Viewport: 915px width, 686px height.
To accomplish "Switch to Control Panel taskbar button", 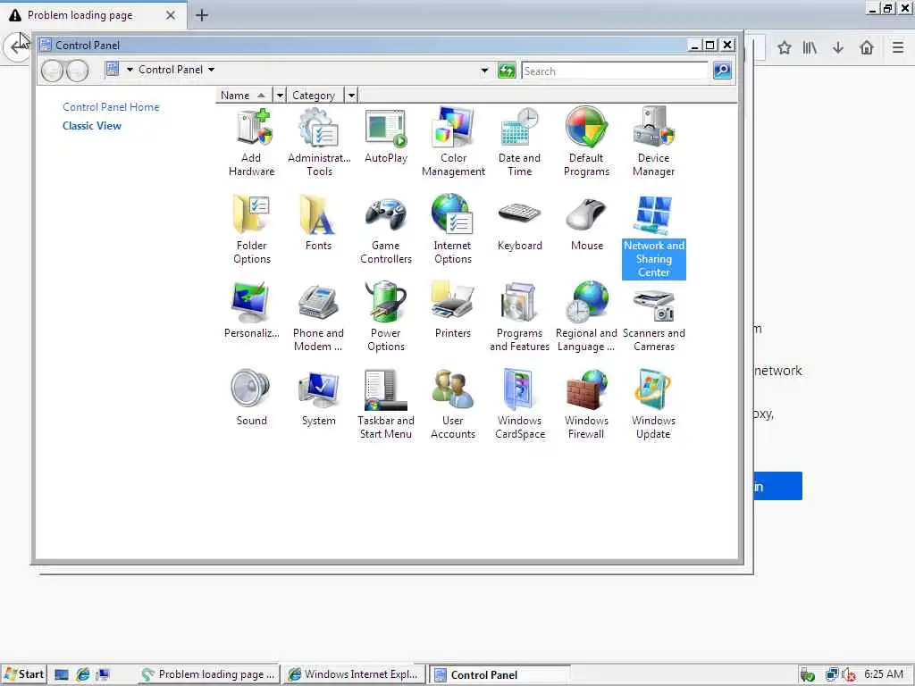I will point(499,675).
